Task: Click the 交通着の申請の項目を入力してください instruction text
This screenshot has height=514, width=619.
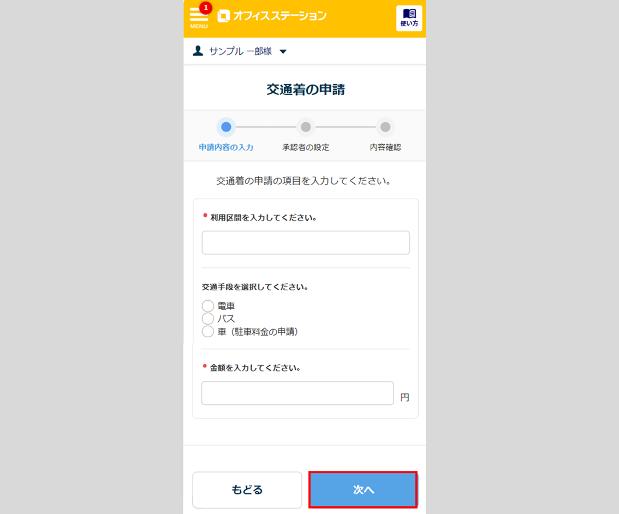Action: tap(303, 181)
